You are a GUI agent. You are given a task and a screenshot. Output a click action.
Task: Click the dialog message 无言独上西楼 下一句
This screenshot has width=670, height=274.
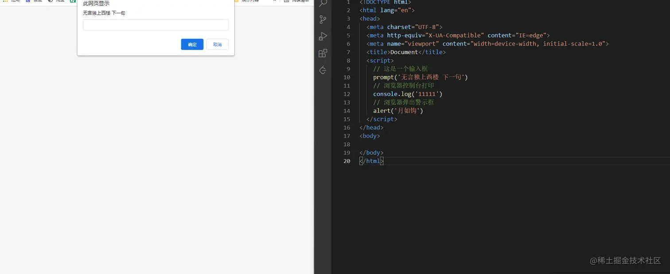(104, 13)
